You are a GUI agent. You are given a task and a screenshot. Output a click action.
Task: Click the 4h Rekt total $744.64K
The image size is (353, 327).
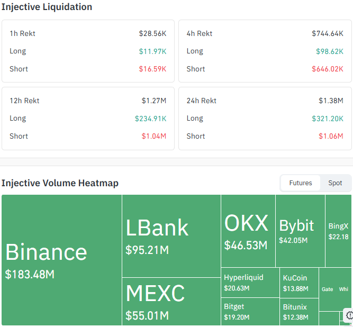(x=328, y=33)
